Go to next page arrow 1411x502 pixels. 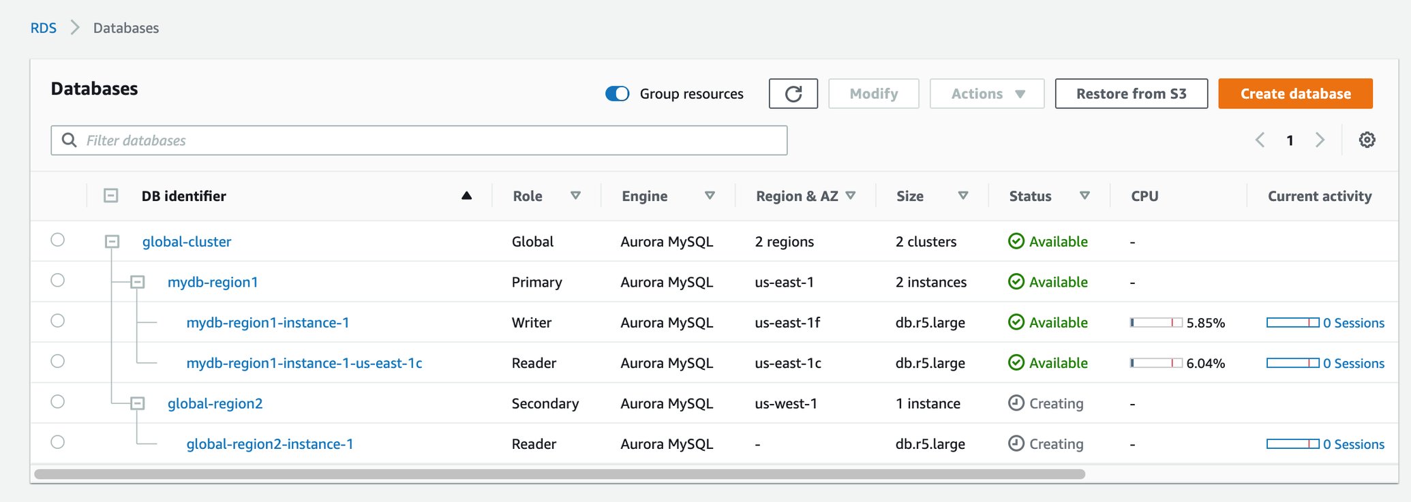pyautogui.click(x=1320, y=140)
